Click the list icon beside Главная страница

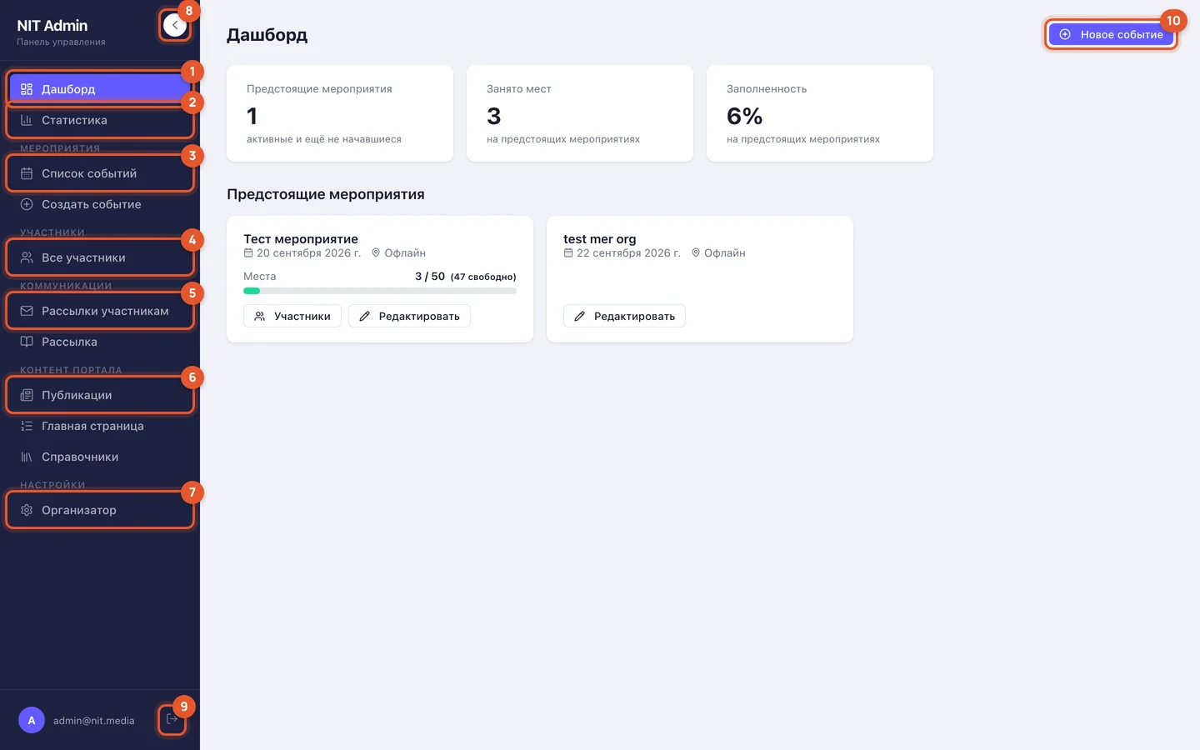click(27, 426)
